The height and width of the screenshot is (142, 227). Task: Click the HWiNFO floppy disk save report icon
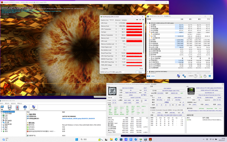[9, 107]
